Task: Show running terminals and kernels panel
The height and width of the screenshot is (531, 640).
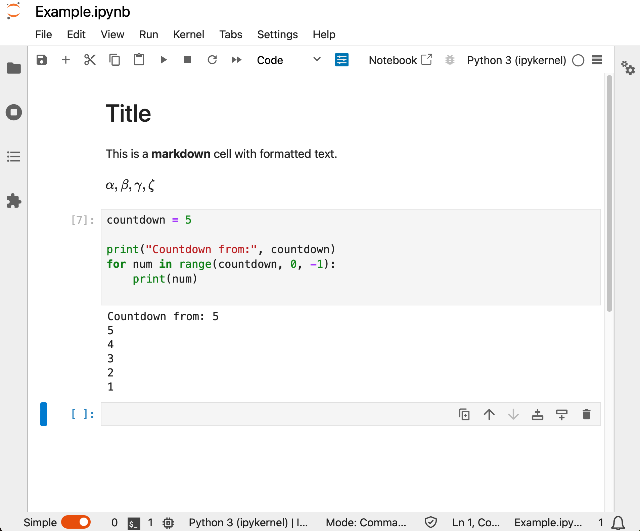Action: tap(14, 112)
